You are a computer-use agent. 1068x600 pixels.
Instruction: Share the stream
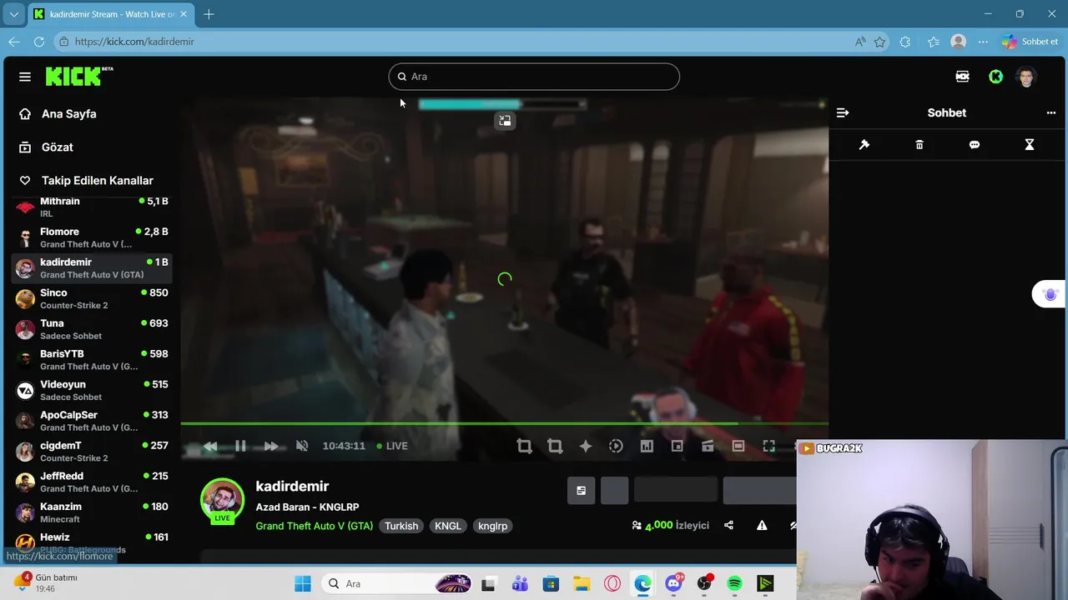(728, 526)
